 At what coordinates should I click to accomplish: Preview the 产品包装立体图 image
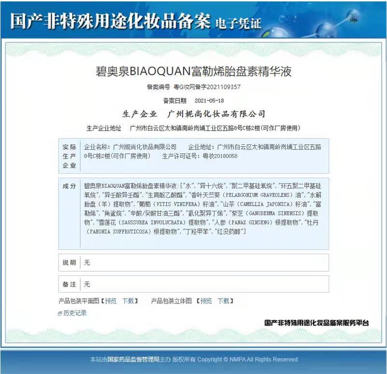coord(206,301)
